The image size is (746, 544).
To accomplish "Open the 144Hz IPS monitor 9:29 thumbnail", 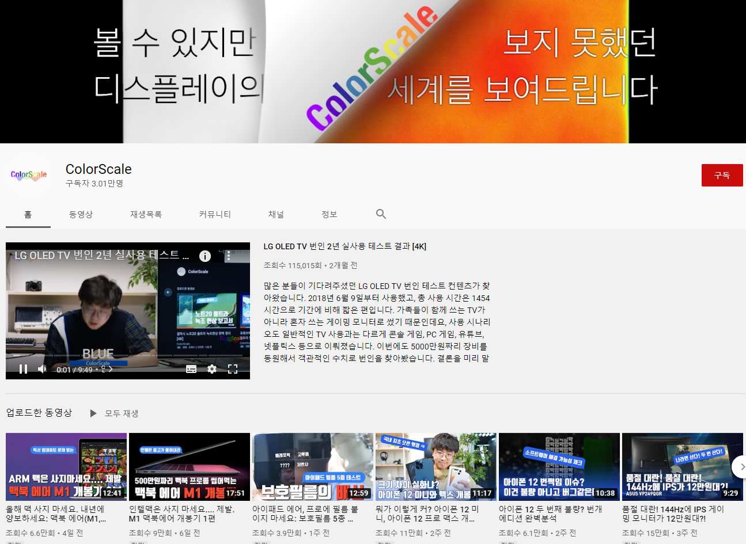I will pos(683,467).
